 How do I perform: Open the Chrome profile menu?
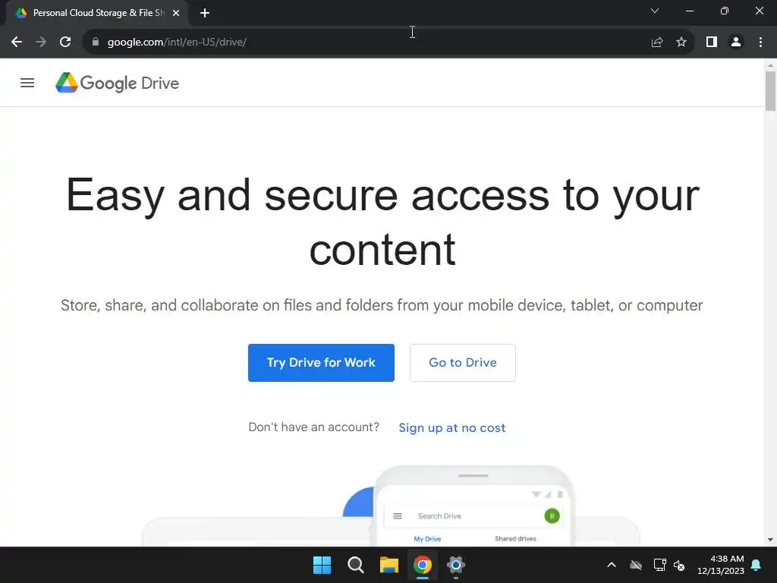(736, 43)
